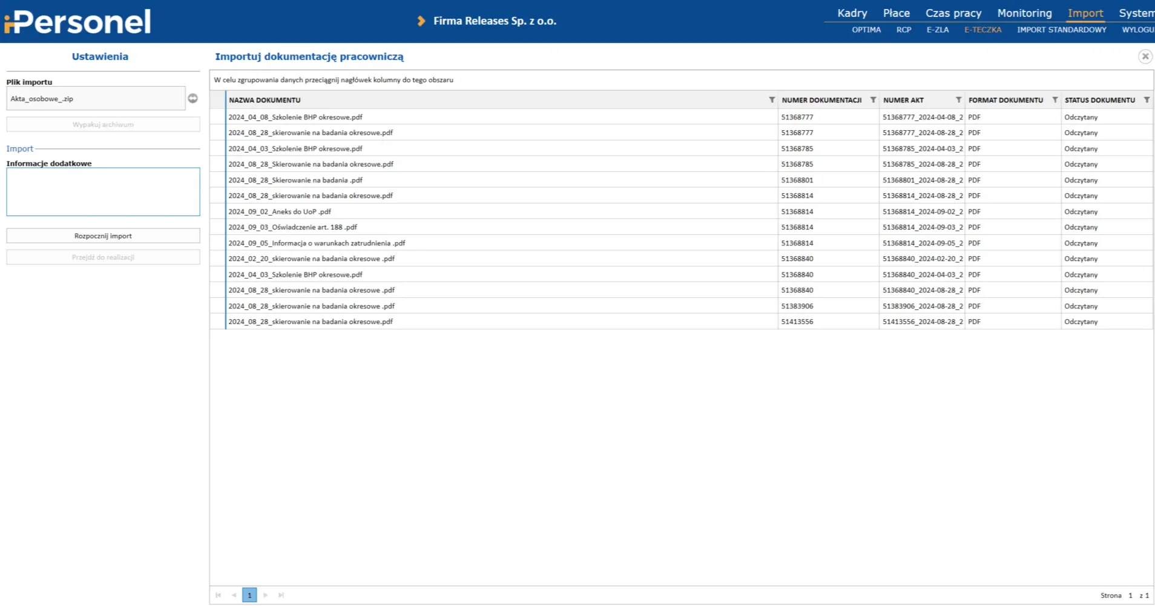Click the Wypakuj archiwum button
Screen dimensions: 1155x608
103,125
